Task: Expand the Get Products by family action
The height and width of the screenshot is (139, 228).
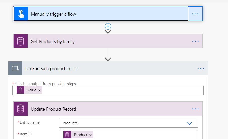Action: pos(108,41)
